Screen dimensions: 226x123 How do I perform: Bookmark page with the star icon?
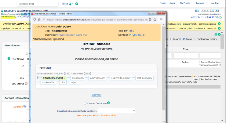[155, 19]
